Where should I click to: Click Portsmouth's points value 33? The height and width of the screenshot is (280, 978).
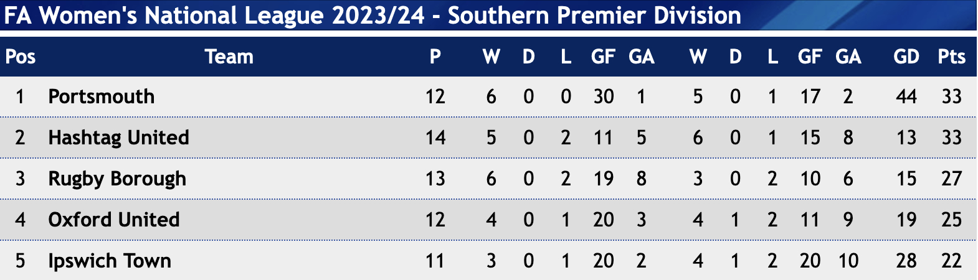[x=952, y=96]
